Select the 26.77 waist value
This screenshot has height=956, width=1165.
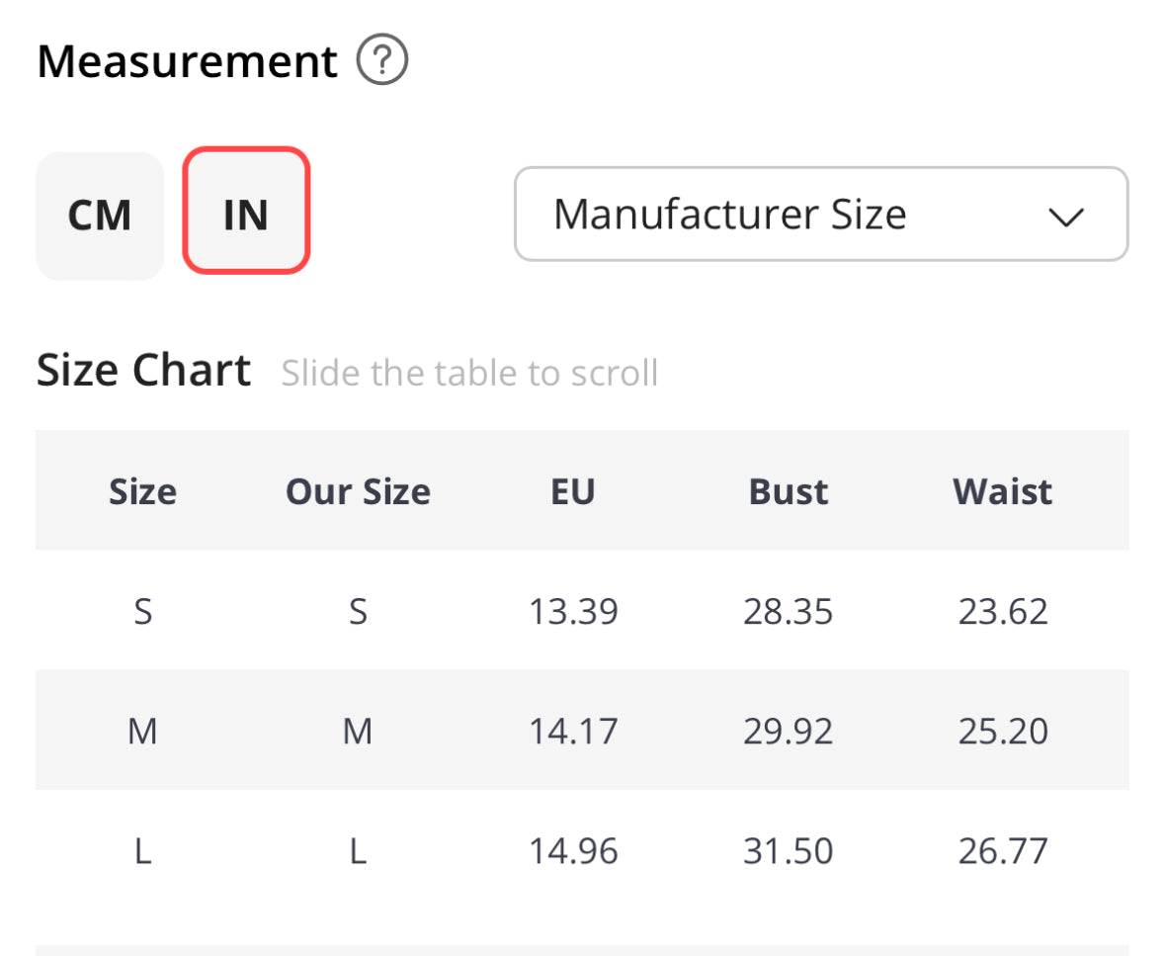click(1003, 851)
